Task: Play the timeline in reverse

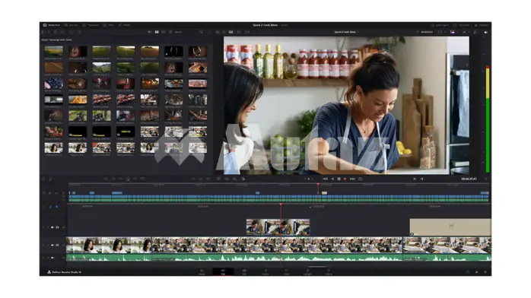Action: [332, 179]
